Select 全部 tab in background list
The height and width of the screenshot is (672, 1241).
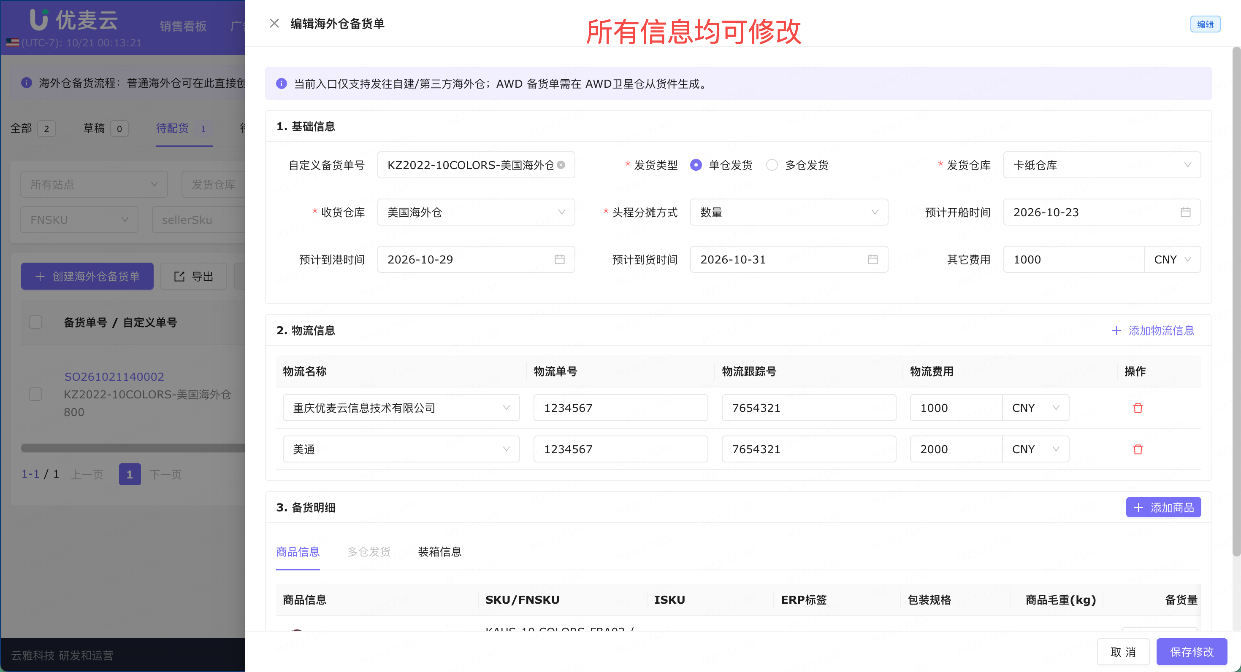33,129
